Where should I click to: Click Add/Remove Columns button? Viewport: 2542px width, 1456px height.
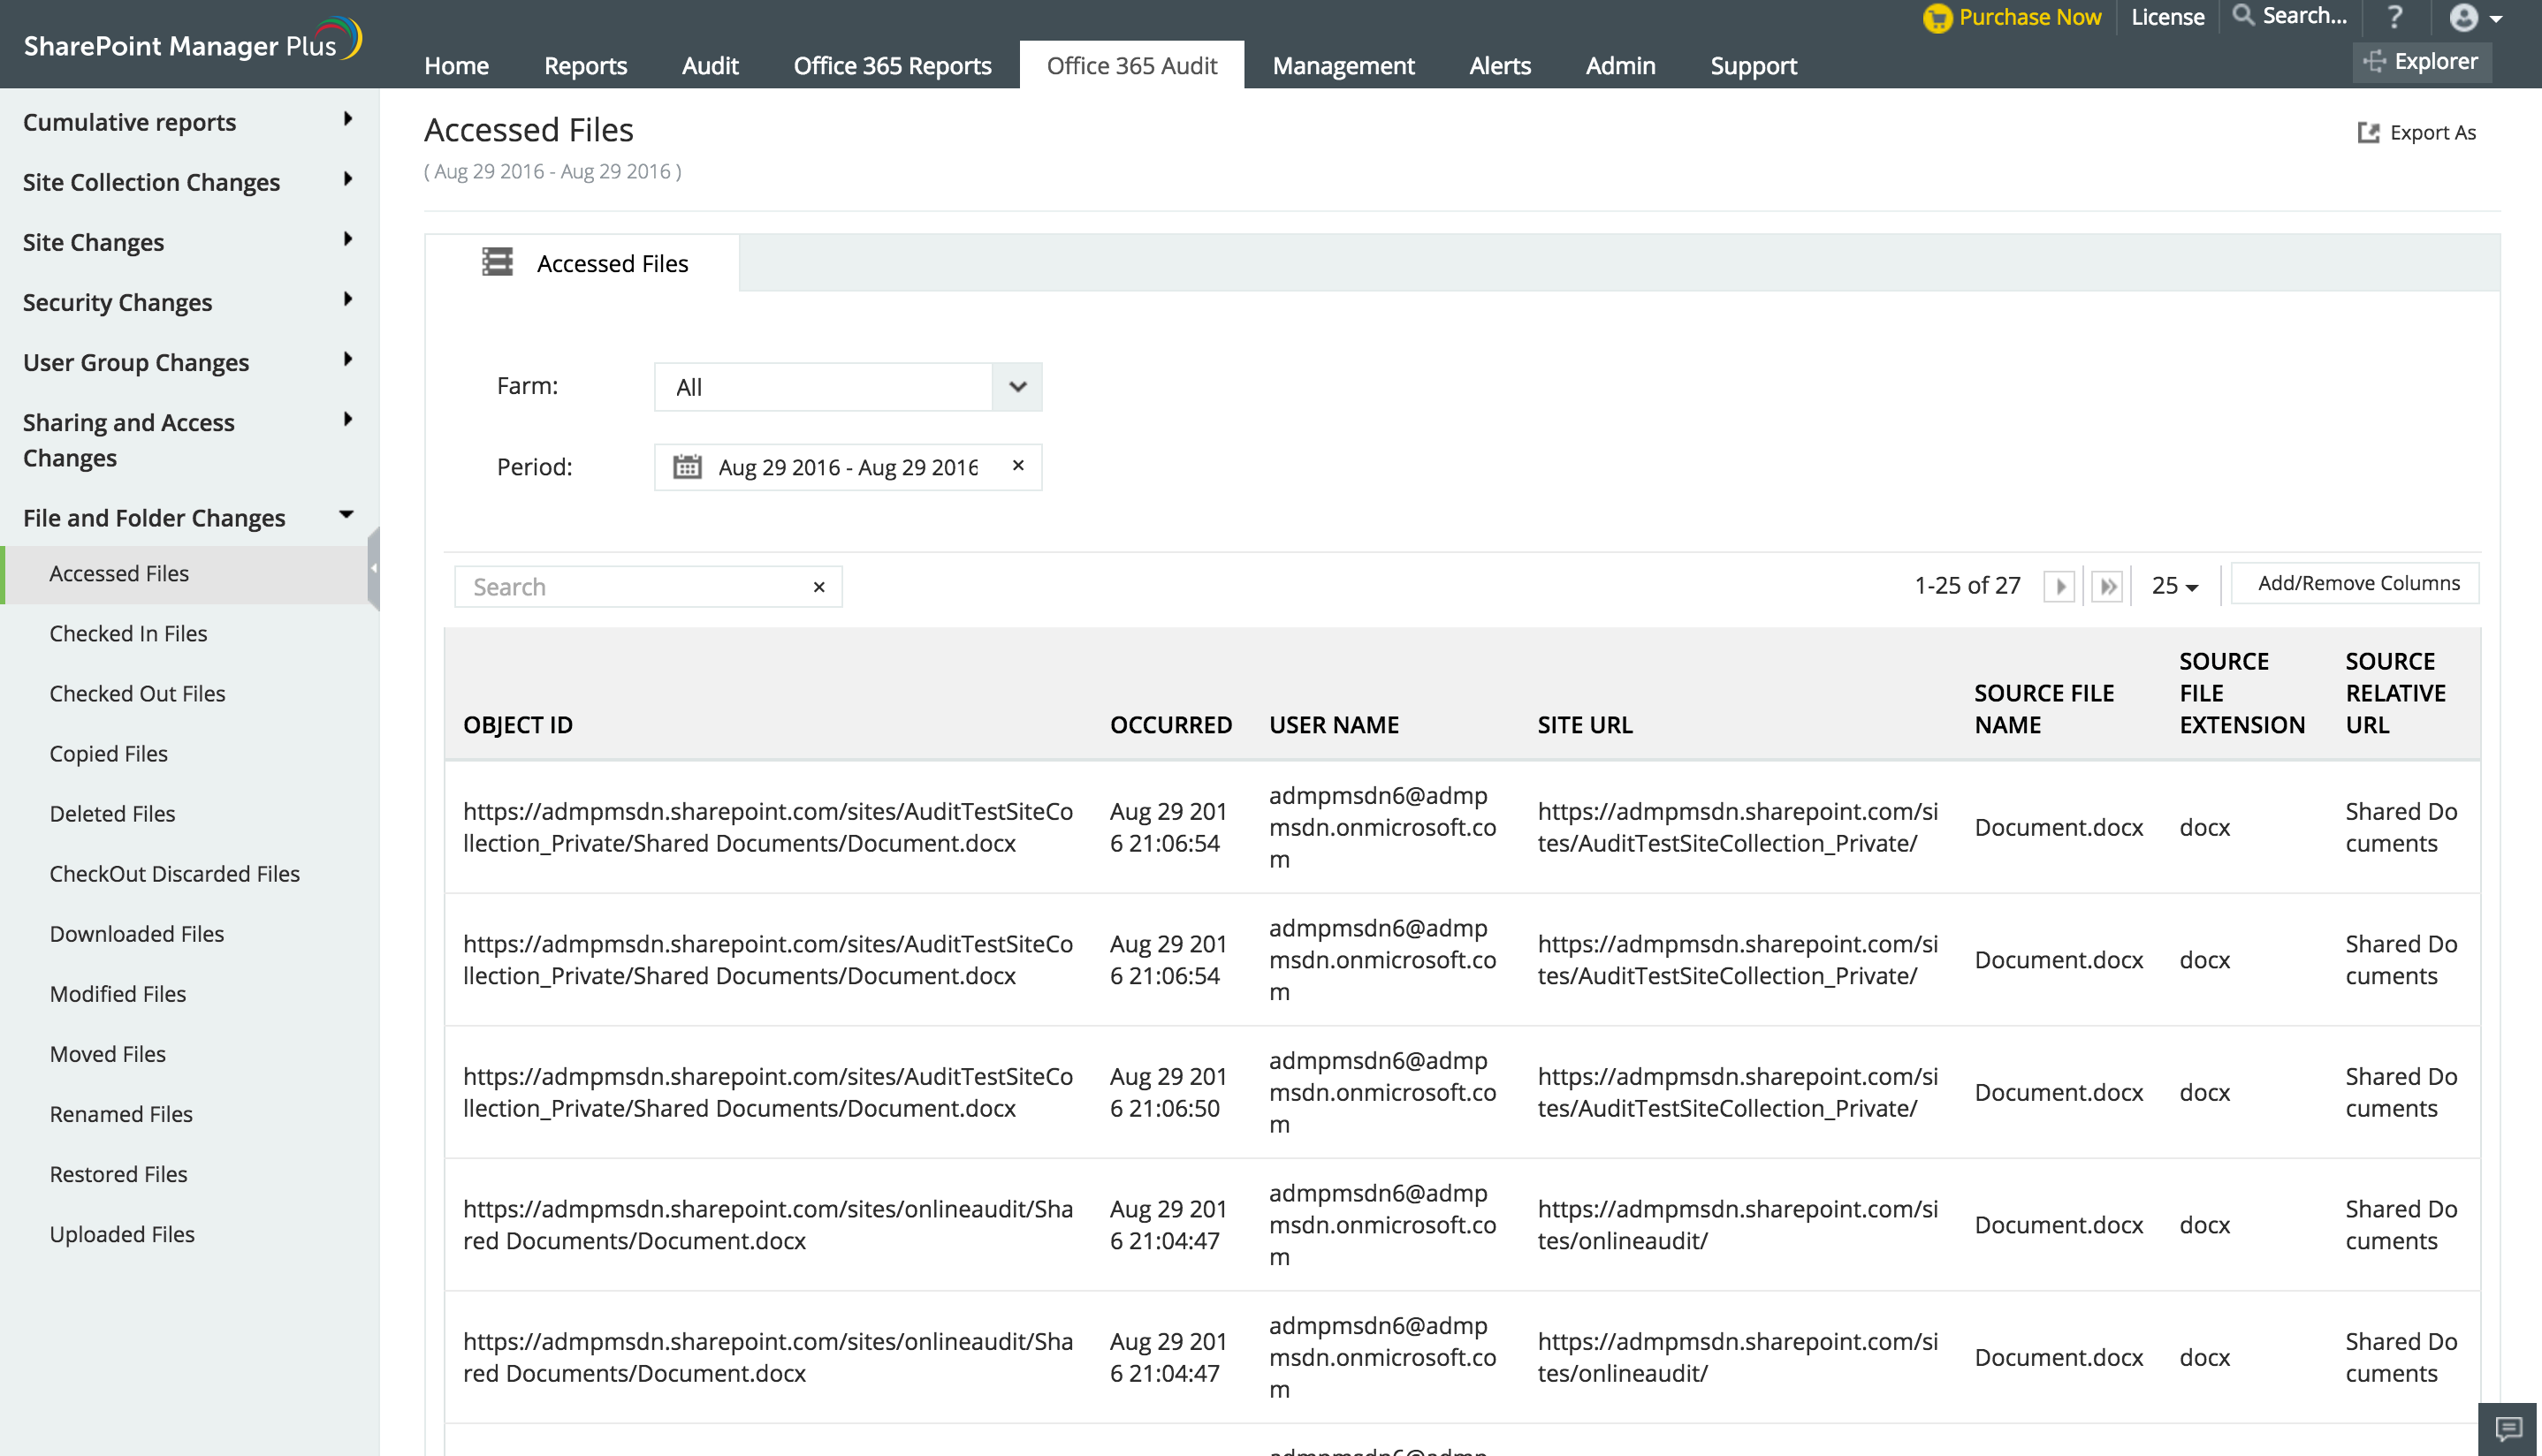[x=2357, y=583]
